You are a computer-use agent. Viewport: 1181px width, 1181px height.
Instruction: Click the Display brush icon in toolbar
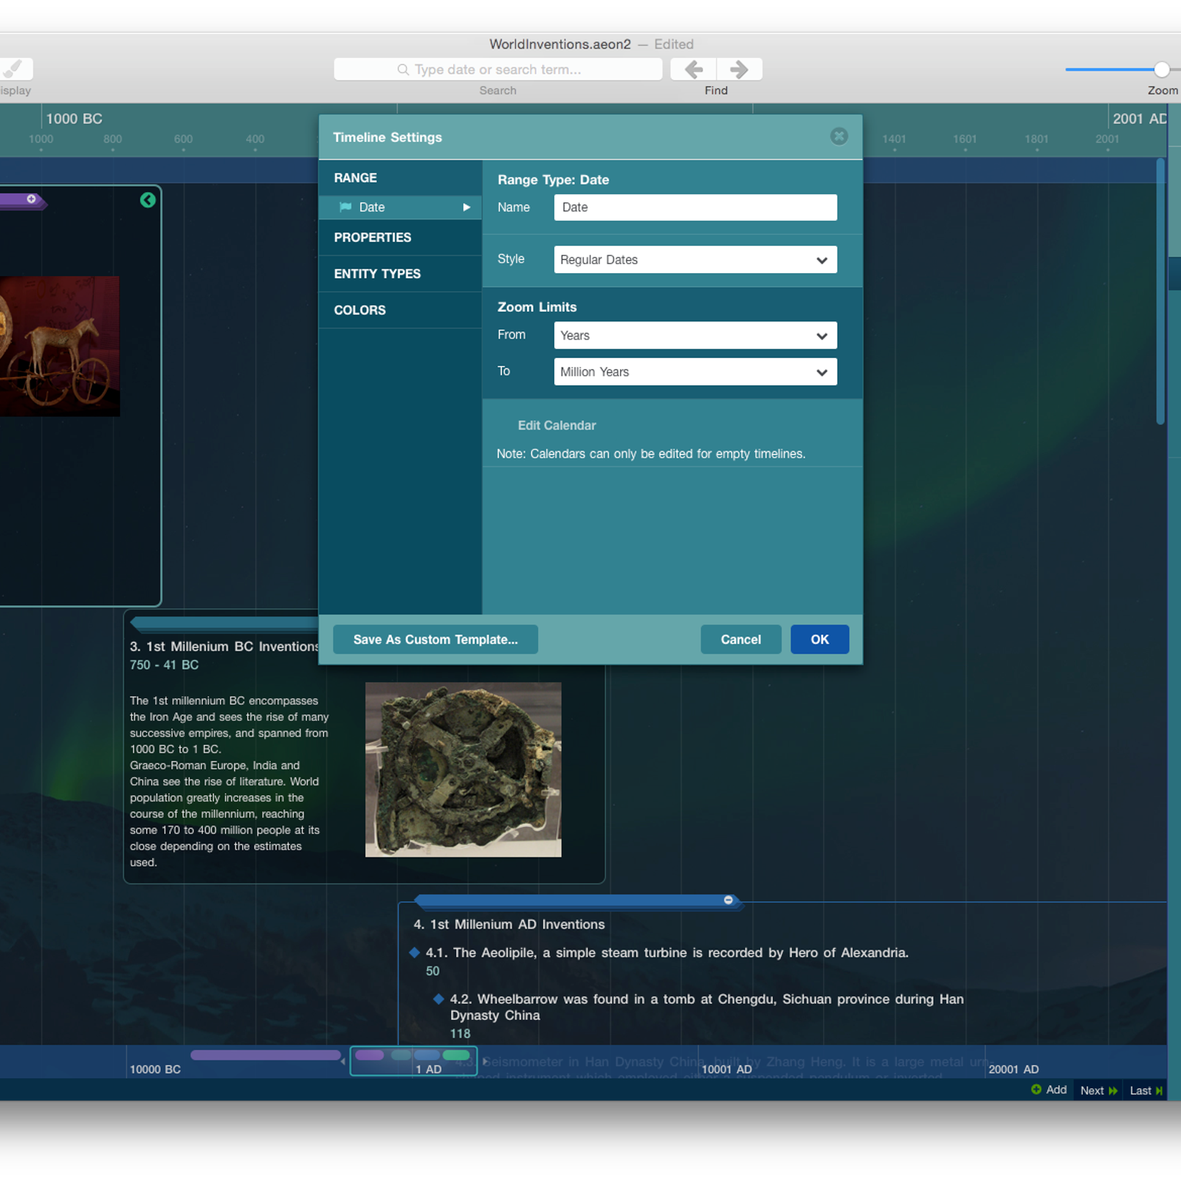click(x=15, y=69)
